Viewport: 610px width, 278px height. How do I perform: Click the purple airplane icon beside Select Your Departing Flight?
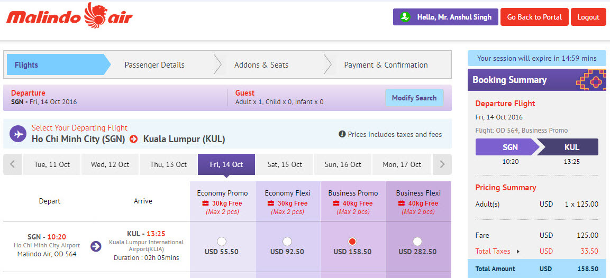(17, 134)
